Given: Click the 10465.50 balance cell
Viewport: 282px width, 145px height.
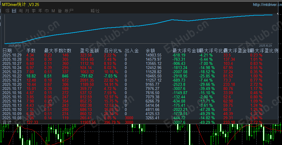Looking at the screenshot, I should [154, 76].
